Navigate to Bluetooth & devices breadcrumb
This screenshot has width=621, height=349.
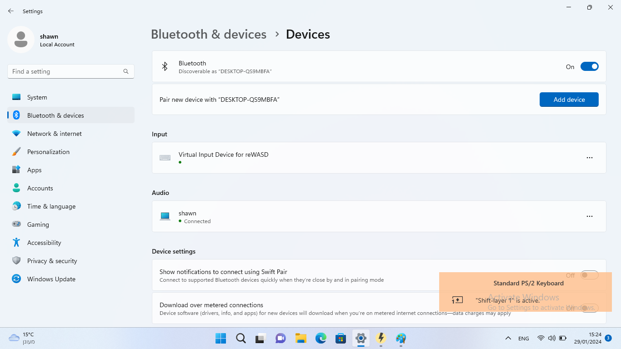pyautogui.click(x=209, y=35)
